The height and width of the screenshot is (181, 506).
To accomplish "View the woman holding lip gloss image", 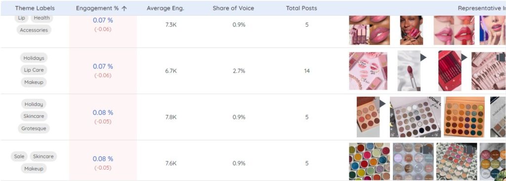I will [x=412, y=30].
